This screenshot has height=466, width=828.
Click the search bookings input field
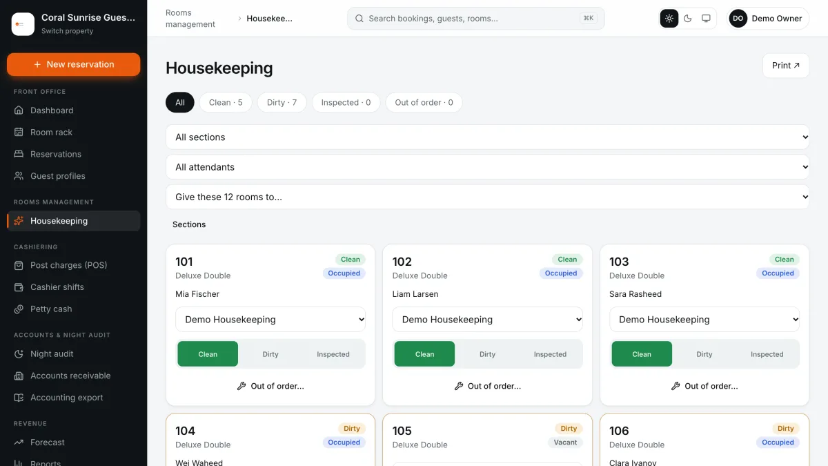(476, 19)
